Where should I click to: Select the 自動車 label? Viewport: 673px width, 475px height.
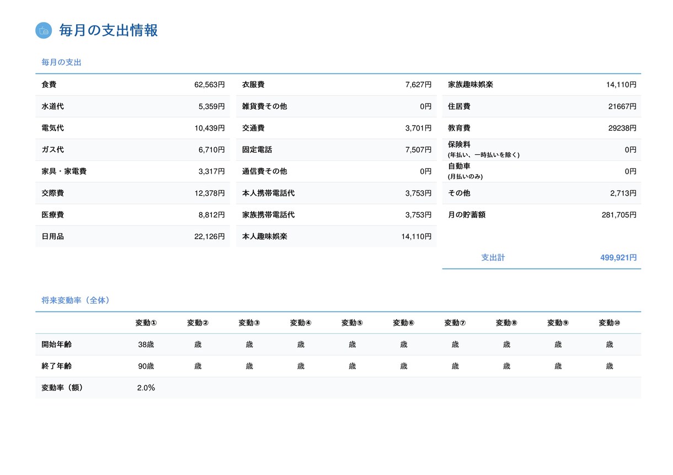[459, 166]
